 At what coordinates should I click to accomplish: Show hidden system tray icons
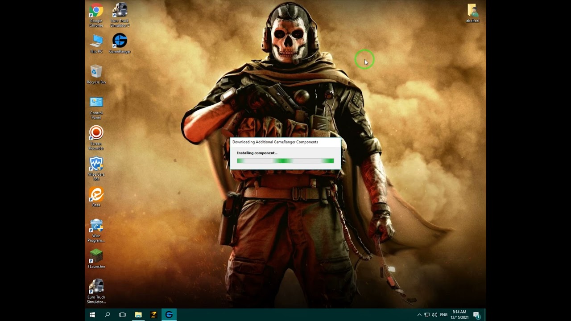coord(419,315)
